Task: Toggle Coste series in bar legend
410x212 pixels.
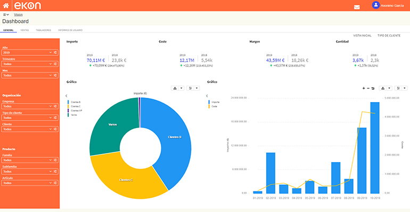Action: point(213,106)
